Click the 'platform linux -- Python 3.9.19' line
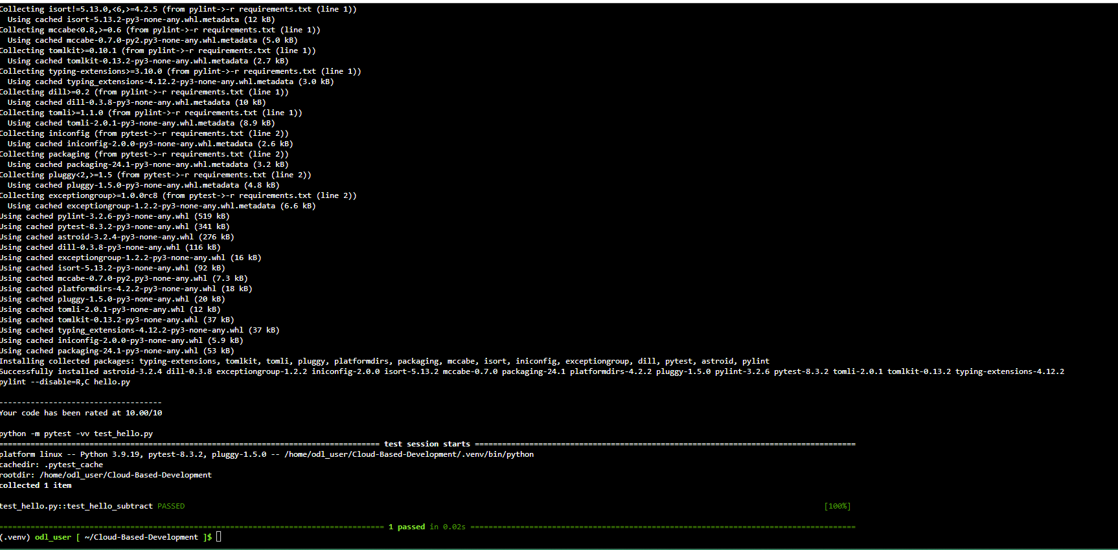The image size is (1118, 550). (x=267, y=454)
